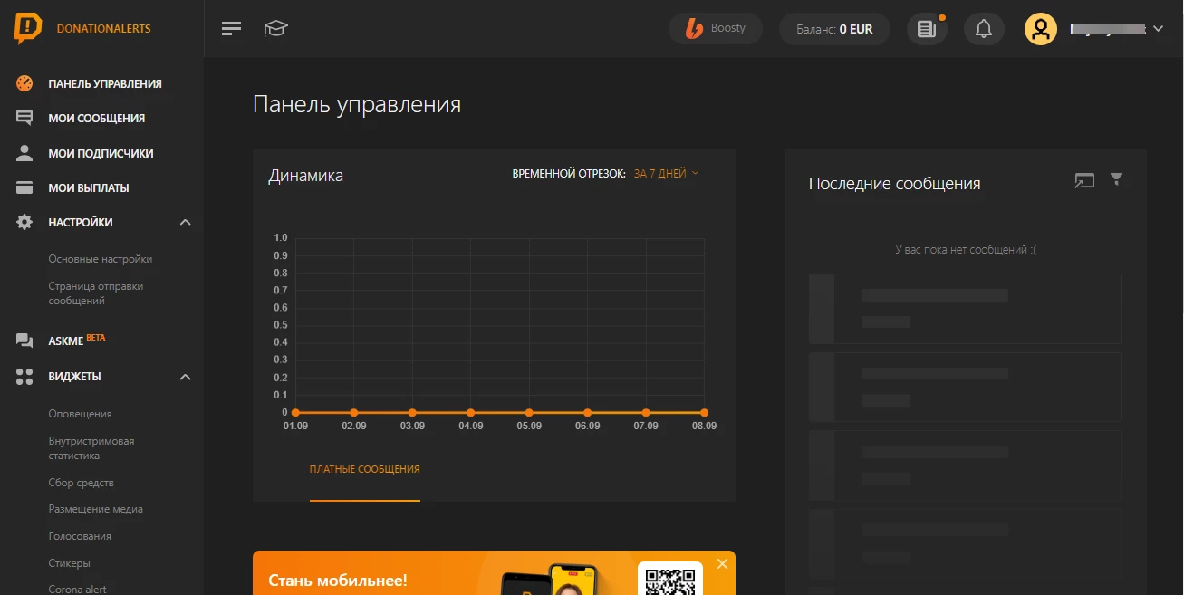The height and width of the screenshot is (595, 1184).
Task: Click the 08.09 data point on chart
Action: point(704,413)
